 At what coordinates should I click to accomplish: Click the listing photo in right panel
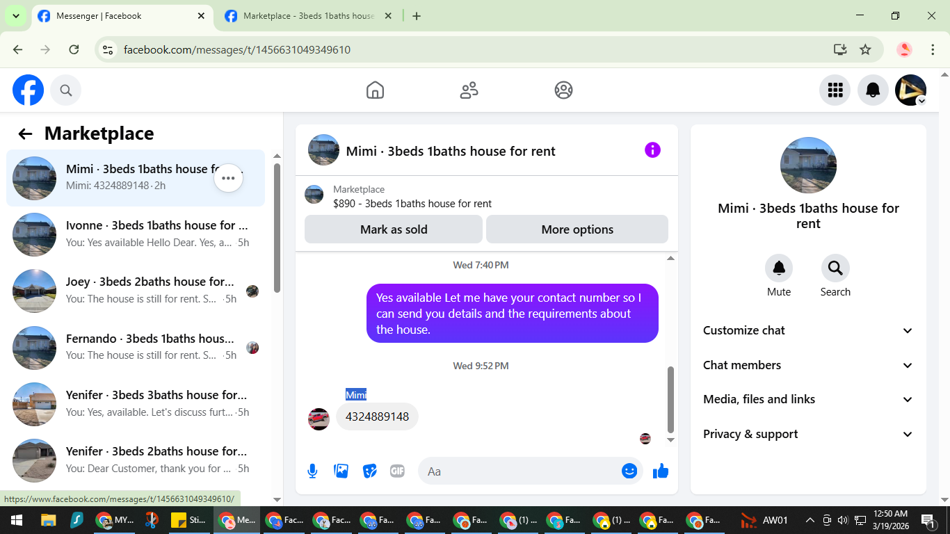[808, 165]
